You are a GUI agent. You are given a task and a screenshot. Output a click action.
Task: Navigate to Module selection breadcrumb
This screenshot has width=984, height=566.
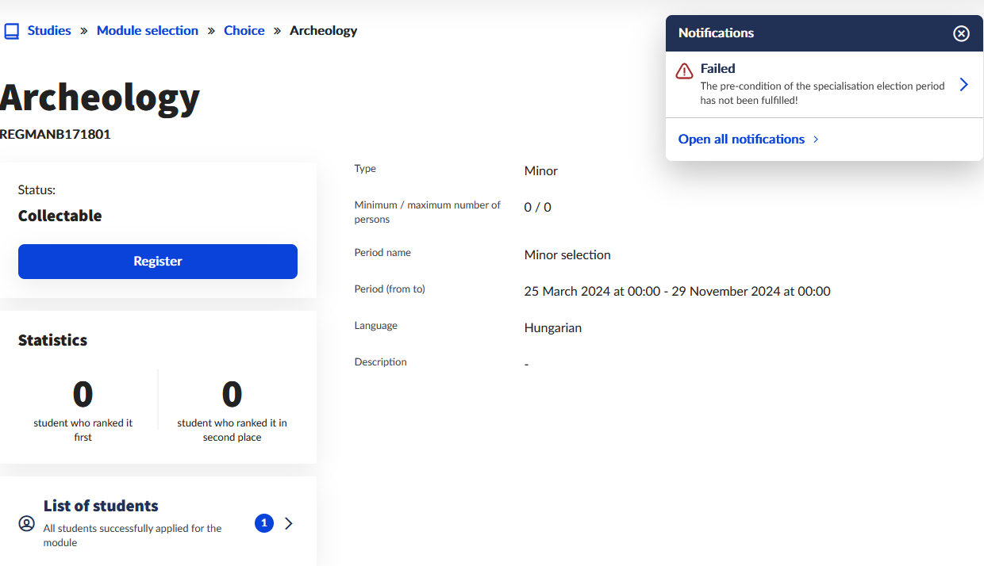(x=148, y=31)
